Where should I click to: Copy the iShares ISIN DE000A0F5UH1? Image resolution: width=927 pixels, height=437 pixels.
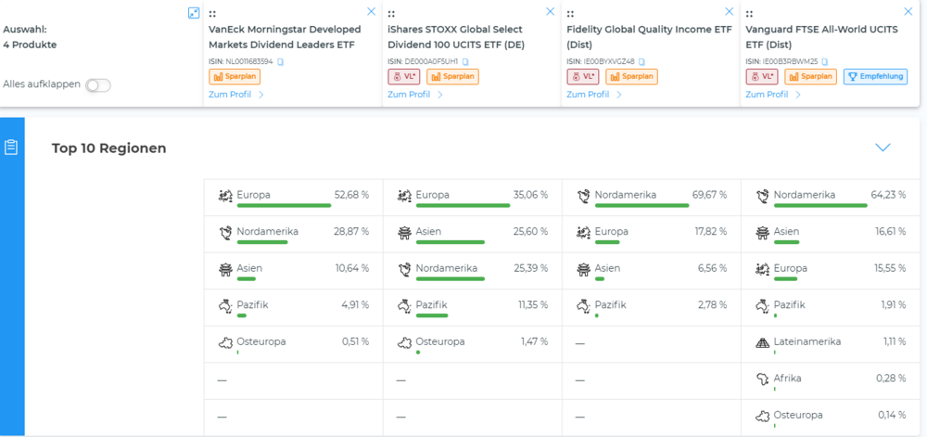point(465,61)
